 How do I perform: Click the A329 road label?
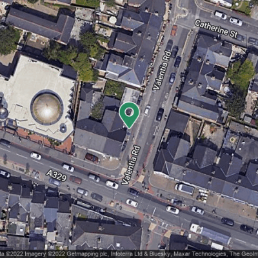[x=57, y=175]
